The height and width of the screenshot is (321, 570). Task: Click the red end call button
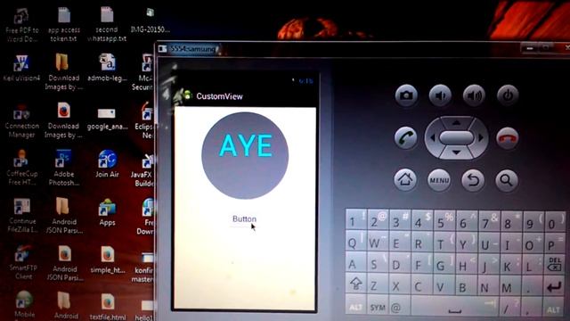coord(507,138)
